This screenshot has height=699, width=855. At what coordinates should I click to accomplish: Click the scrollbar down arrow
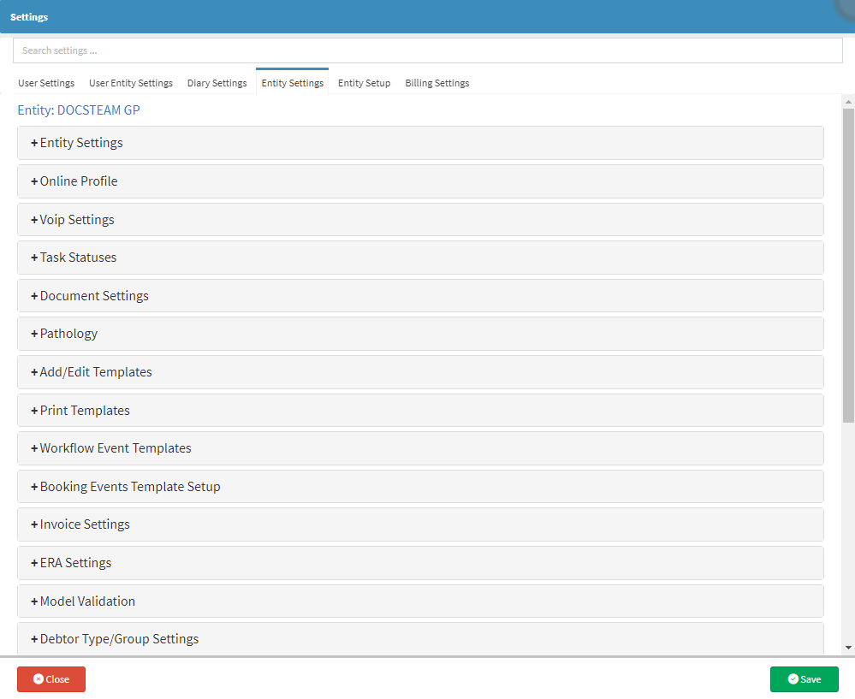[848, 648]
